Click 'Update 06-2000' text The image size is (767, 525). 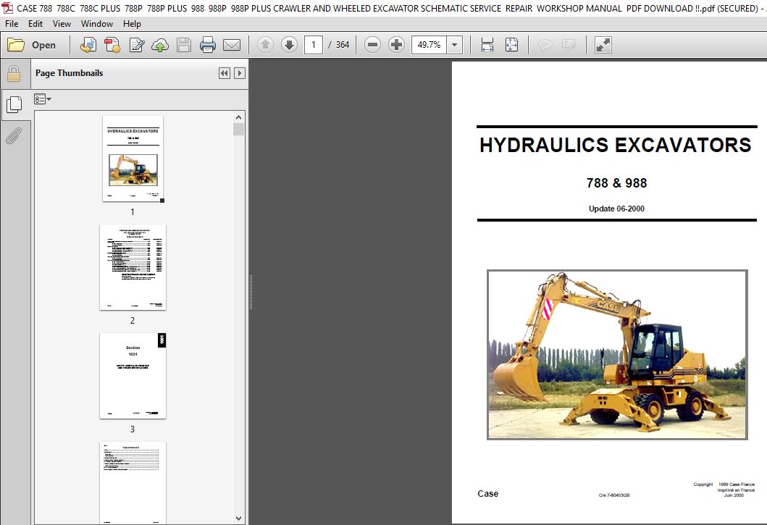(x=616, y=209)
